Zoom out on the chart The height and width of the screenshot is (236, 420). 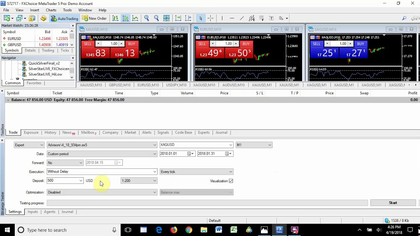coord(157,18)
